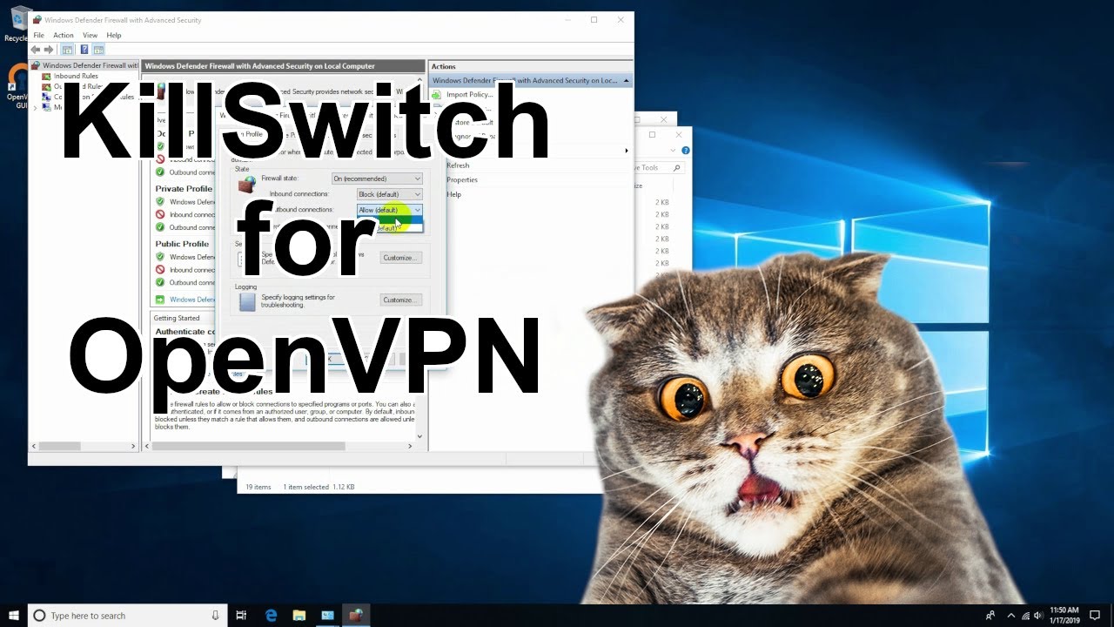The height and width of the screenshot is (627, 1114).
Task: Click the Windows Start button
Action: point(14,615)
